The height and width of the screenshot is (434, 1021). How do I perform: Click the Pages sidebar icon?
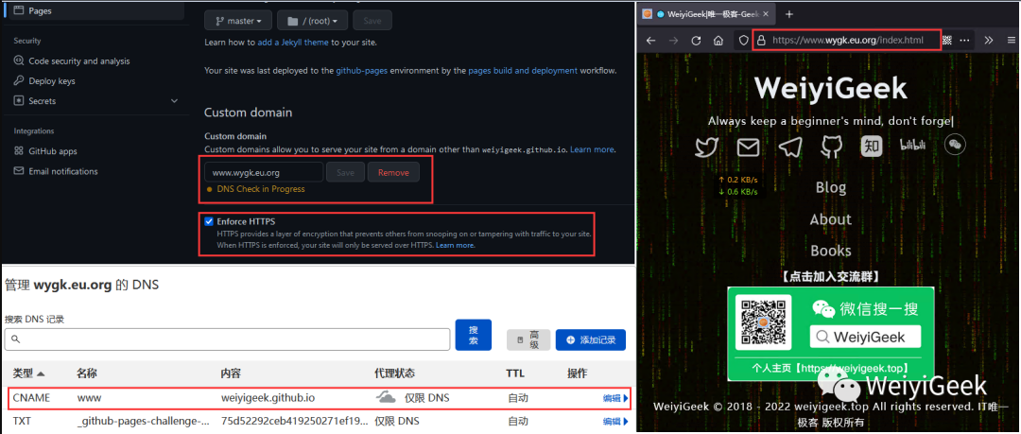tap(18, 10)
